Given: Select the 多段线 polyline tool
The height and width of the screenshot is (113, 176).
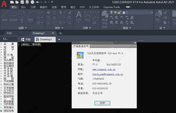Looking at the screenshot, I should pyautogui.click(x=13, y=16).
